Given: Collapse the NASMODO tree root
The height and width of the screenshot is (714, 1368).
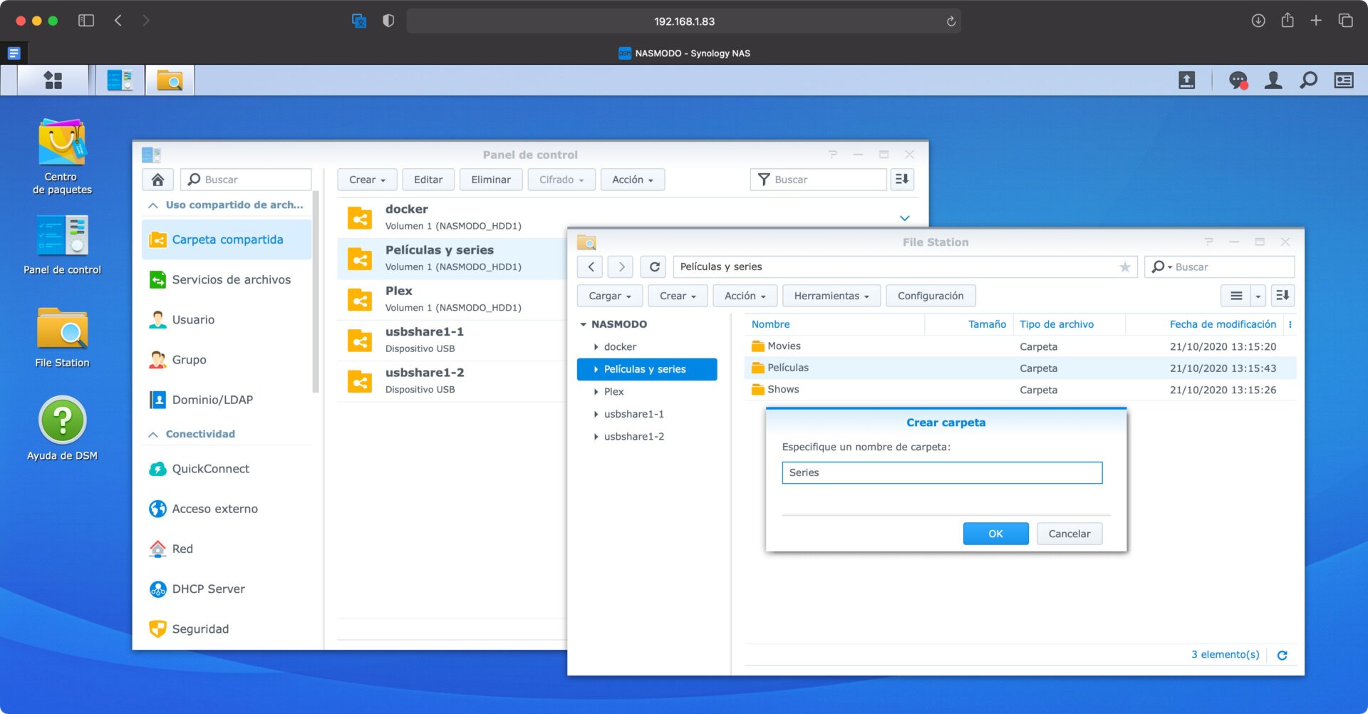Looking at the screenshot, I should click(x=583, y=324).
